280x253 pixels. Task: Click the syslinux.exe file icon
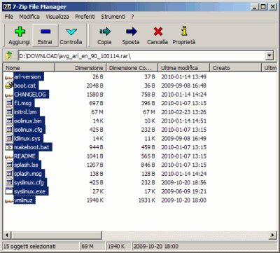tap(9, 191)
